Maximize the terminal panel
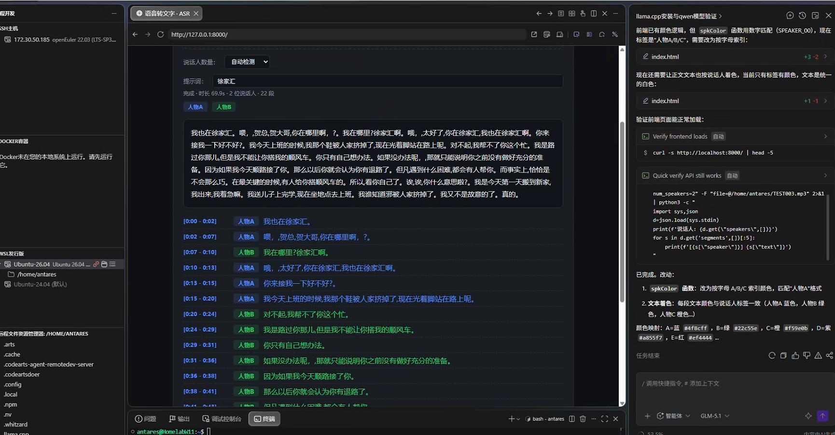Viewport: 835px width, 435px height. pos(605,419)
